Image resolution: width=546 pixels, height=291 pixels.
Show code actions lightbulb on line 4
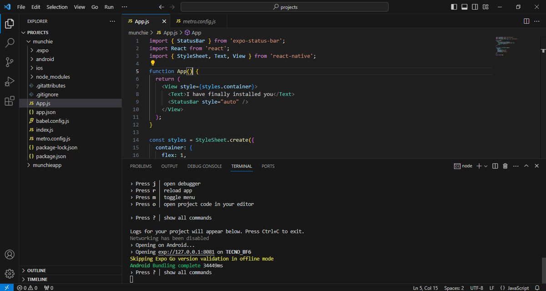pos(153,63)
